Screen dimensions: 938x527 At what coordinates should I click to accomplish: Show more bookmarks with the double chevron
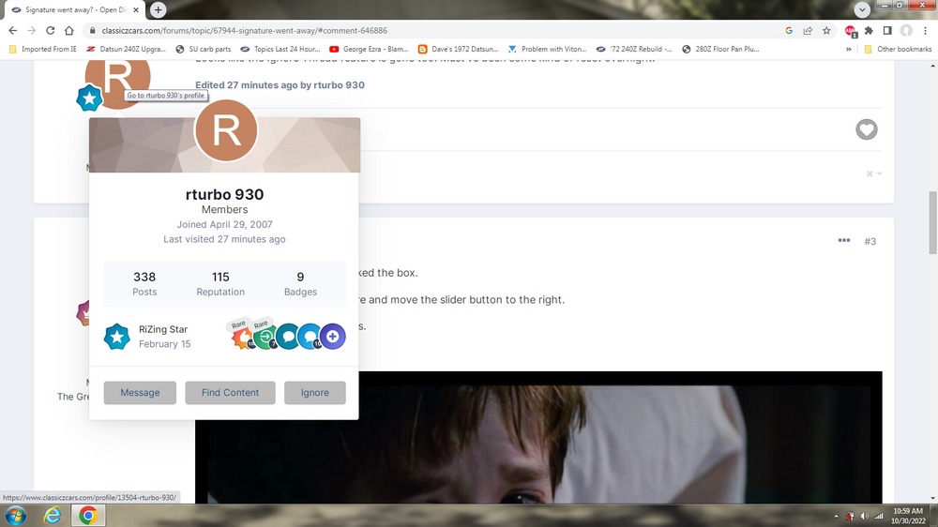click(848, 49)
